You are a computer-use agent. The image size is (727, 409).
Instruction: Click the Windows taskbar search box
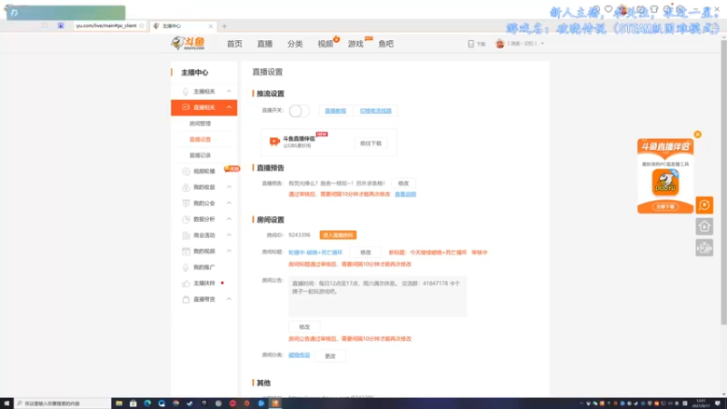point(63,404)
